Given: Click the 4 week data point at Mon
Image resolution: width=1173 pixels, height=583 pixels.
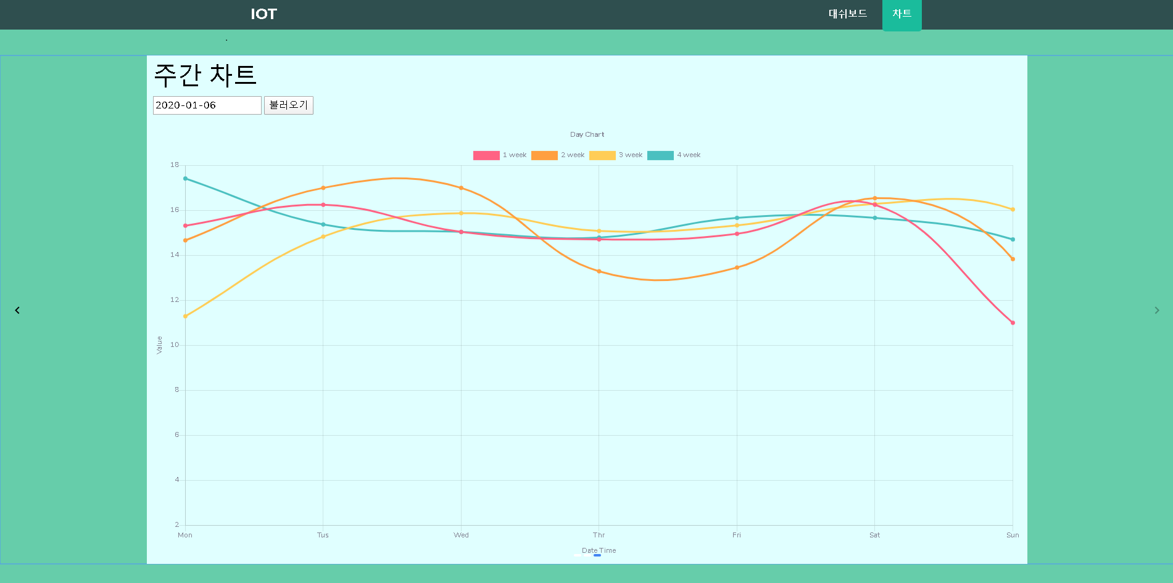Looking at the screenshot, I should coord(185,179).
